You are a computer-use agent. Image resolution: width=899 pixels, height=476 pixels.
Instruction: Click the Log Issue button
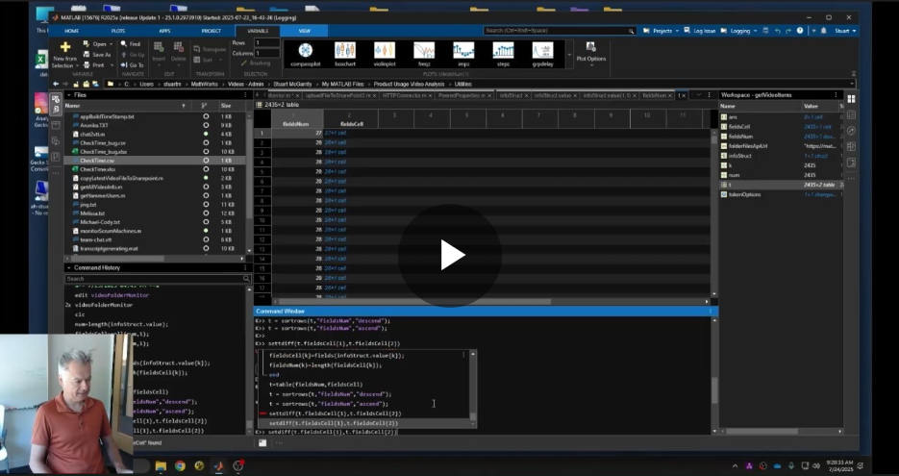point(704,31)
